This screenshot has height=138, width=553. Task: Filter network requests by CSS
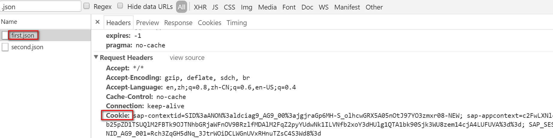click(x=229, y=7)
